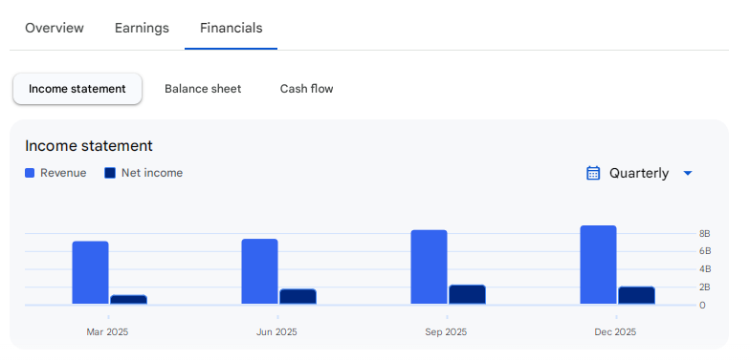The height and width of the screenshot is (361, 750).
Task: Open the Earnings tab
Action: click(x=142, y=29)
